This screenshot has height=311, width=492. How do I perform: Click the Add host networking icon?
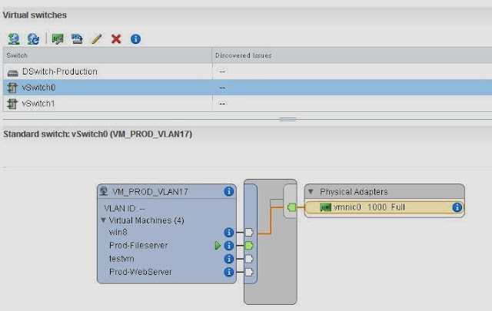point(14,39)
